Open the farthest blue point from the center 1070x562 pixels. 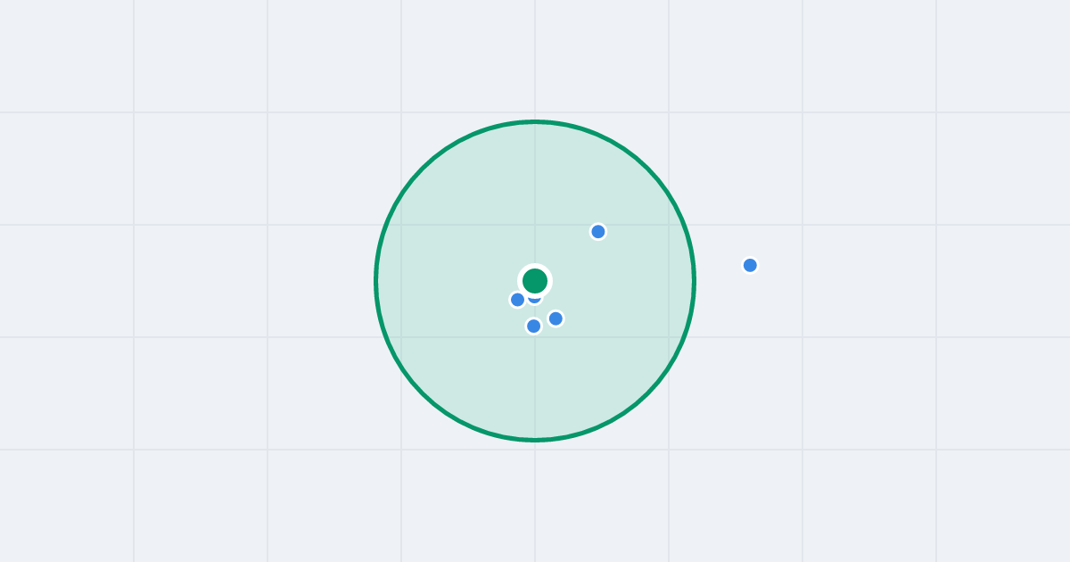pos(750,265)
